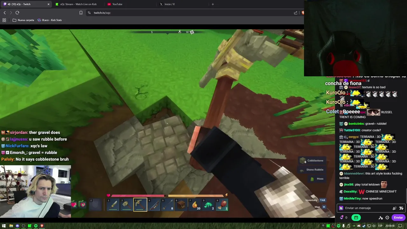Select the hammer in hotbar slot 2
Image resolution: width=407 pixels, height=229 pixels.
[127, 205]
